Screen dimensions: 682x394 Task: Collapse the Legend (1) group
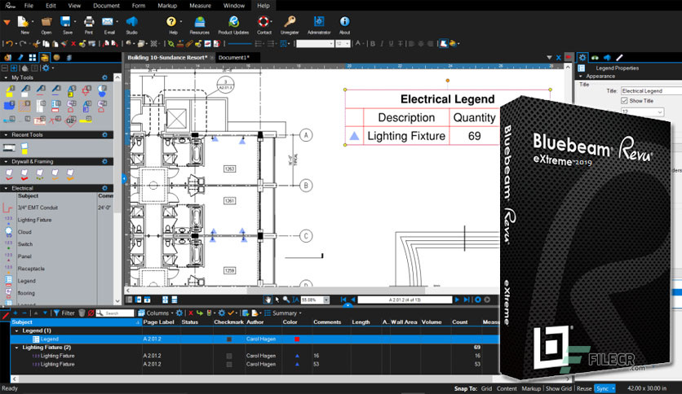coord(17,331)
